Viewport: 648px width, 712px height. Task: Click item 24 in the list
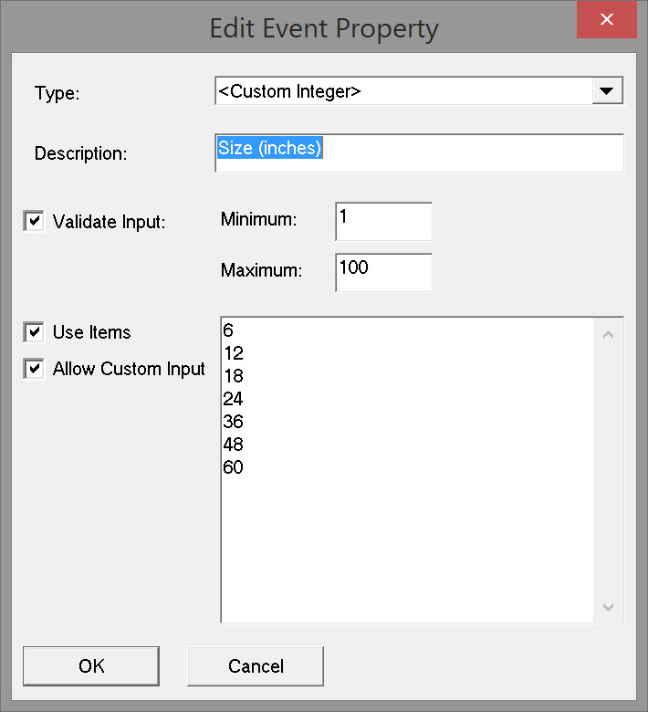pos(233,399)
